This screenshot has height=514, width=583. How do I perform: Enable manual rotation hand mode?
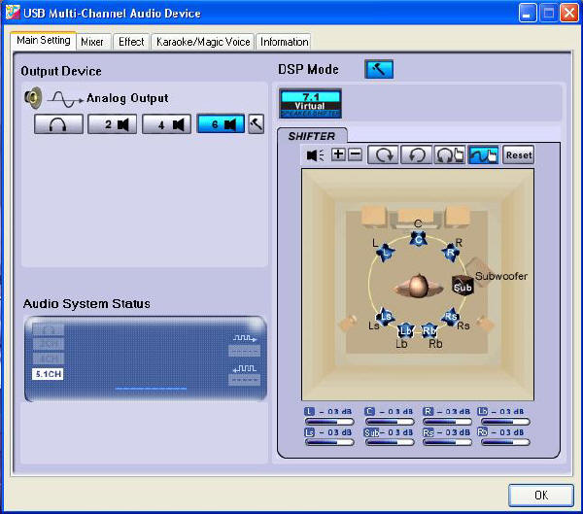tap(450, 154)
